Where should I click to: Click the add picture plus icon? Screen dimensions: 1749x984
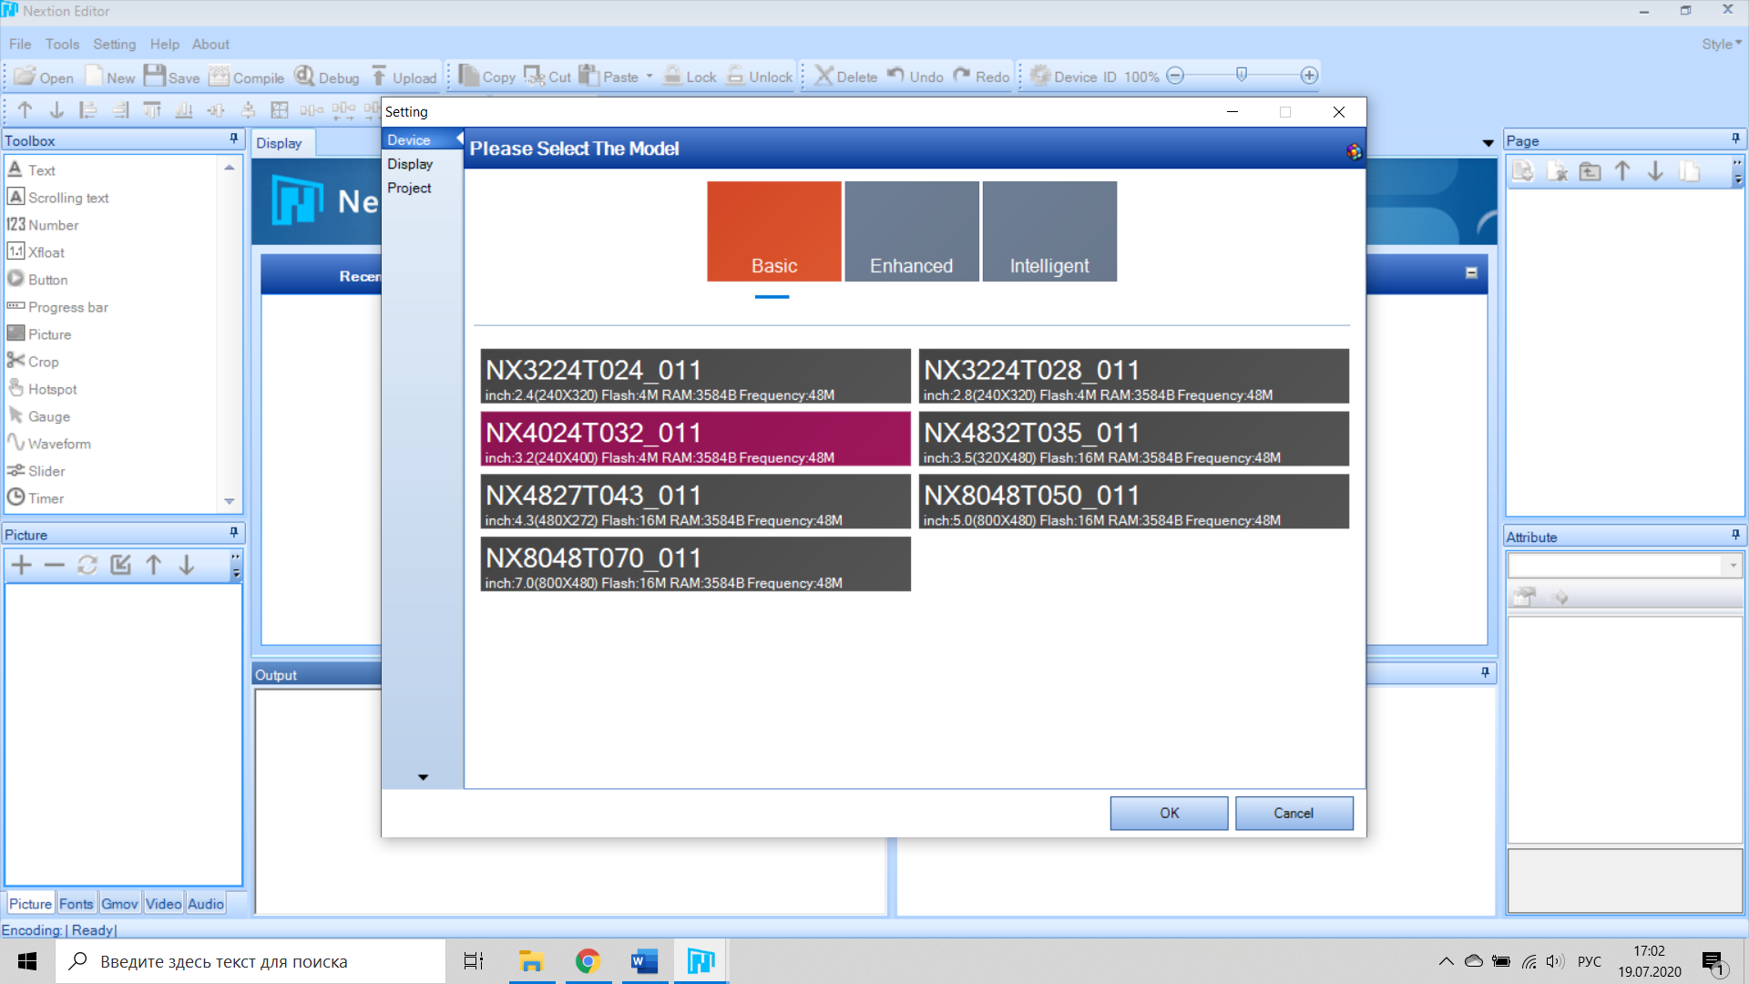[x=22, y=565]
